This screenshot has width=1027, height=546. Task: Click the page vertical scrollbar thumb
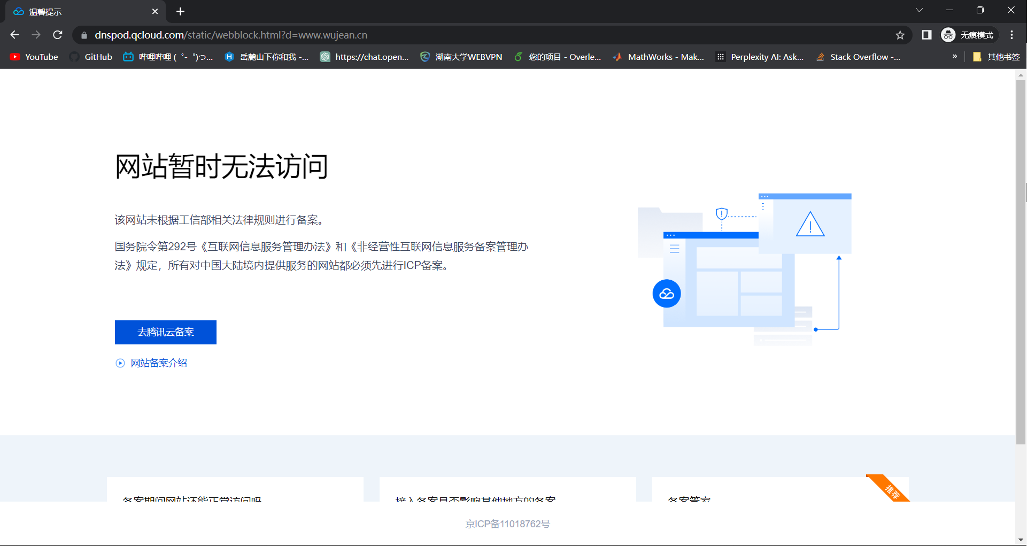point(1021,262)
